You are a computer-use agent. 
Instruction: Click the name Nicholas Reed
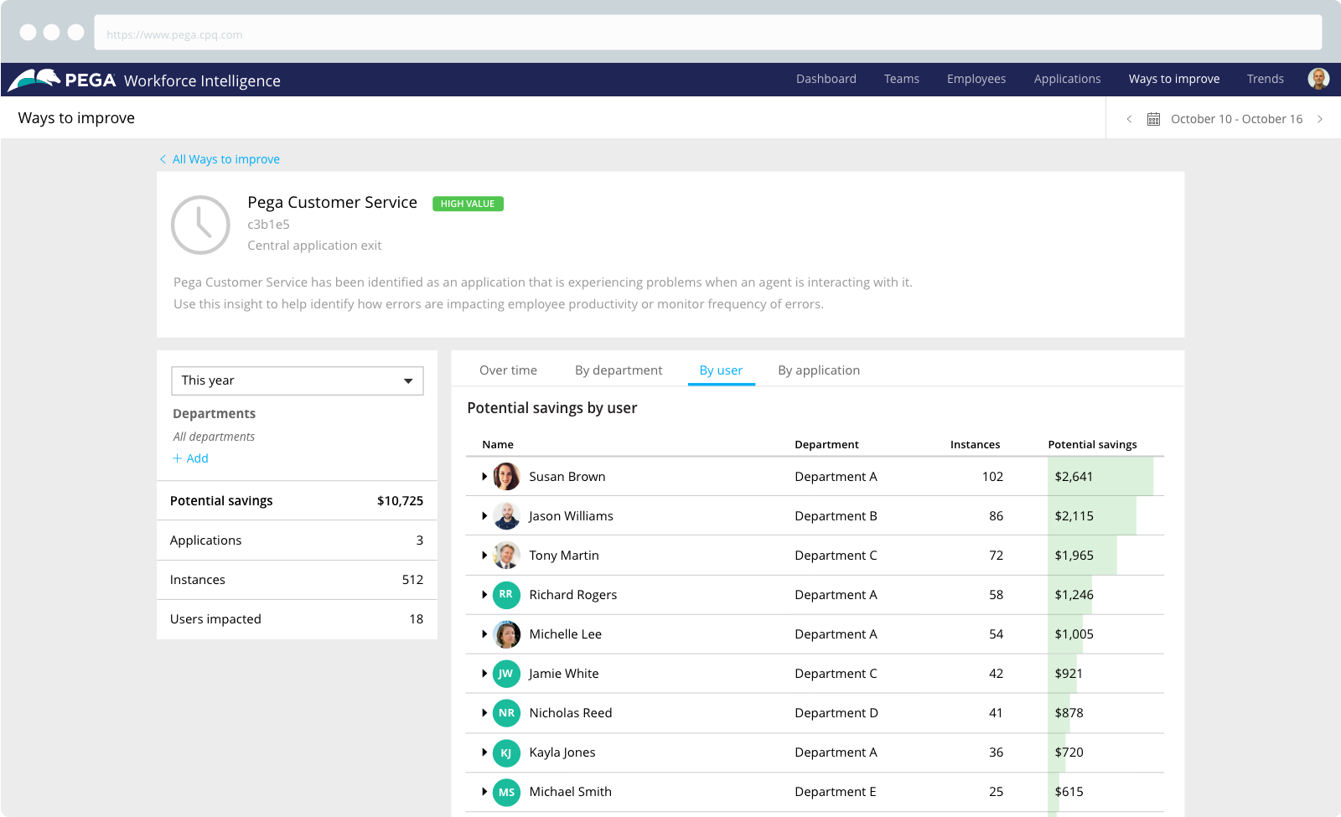pyautogui.click(x=571, y=713)
